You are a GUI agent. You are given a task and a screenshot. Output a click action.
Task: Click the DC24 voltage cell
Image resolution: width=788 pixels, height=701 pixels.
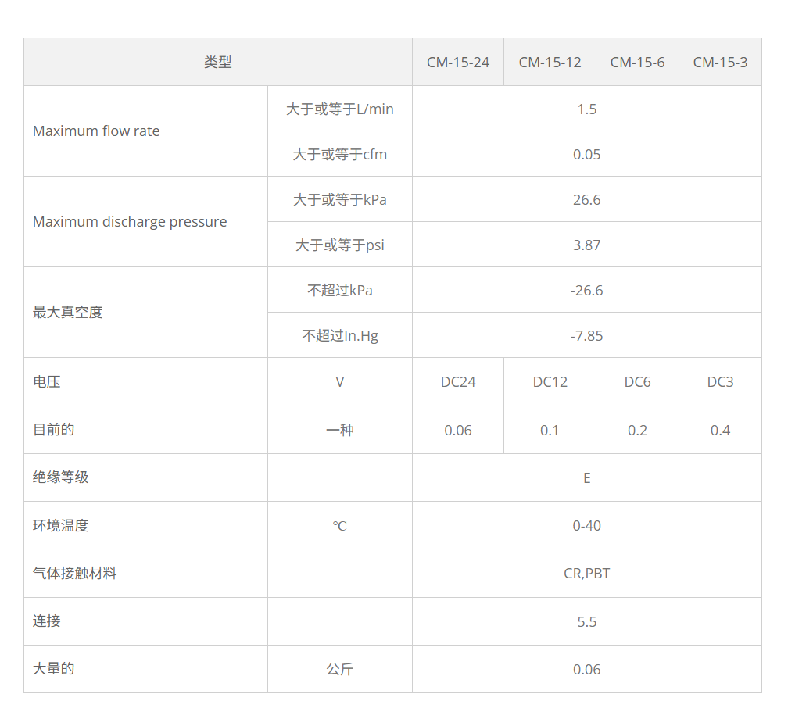(x=457, y=381)
